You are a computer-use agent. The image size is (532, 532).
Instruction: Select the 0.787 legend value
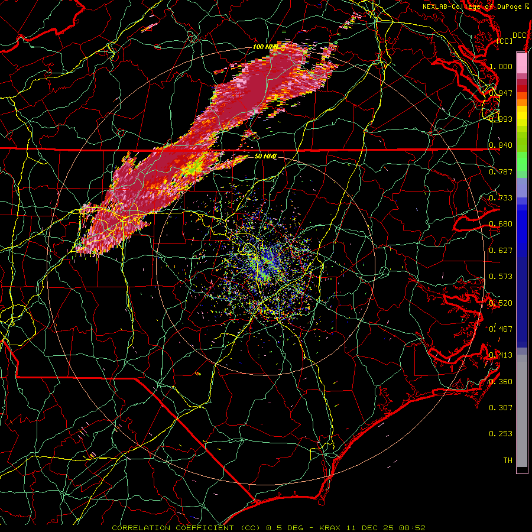501,171
